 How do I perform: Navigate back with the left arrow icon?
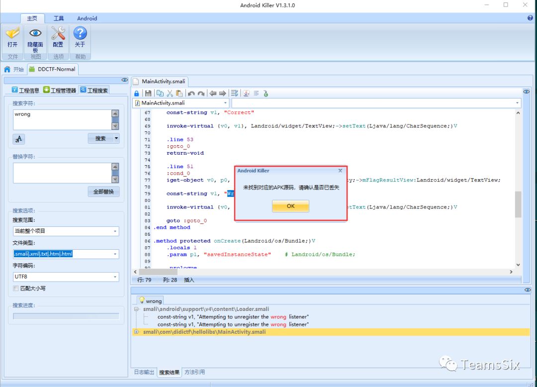[213, 93]
